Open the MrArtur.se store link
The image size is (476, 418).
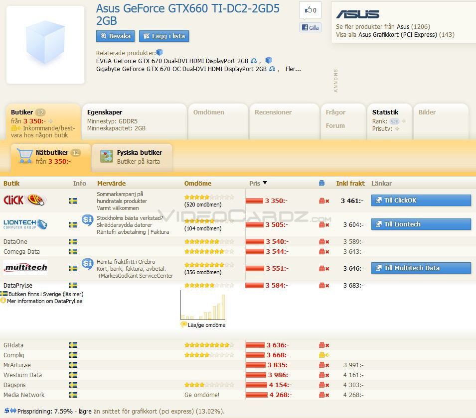pos(17,365)
